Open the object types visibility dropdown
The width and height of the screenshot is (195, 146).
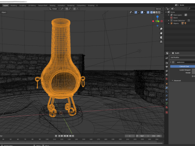click(x=132, y=12)
